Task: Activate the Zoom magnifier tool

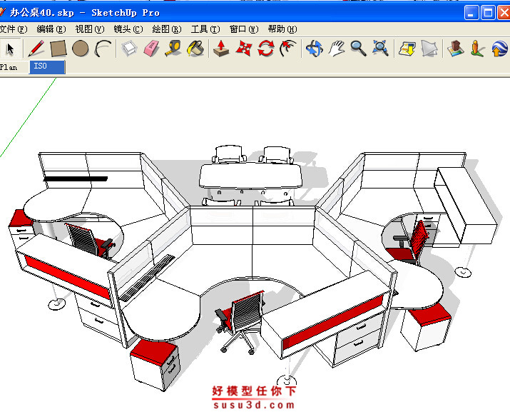Action: pyautogui.click(x=359, y=49)
